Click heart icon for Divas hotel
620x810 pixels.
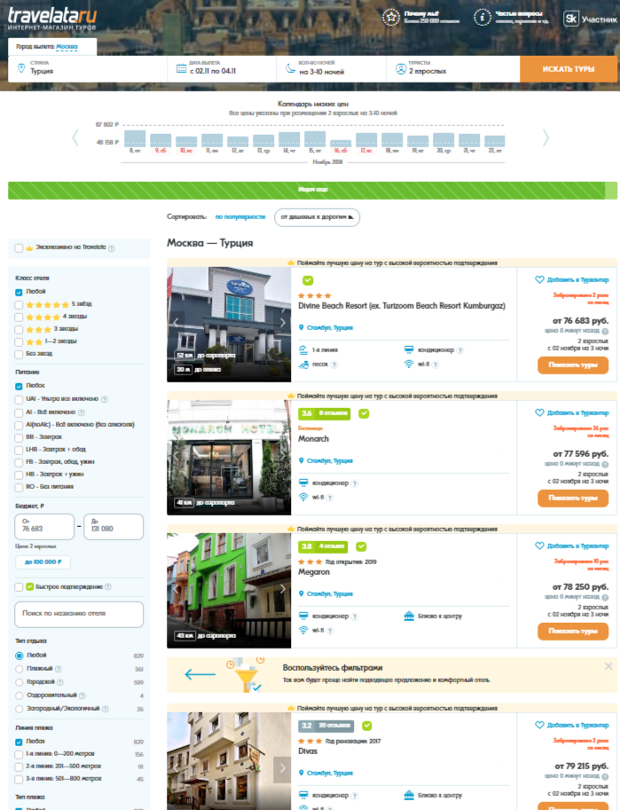pyautogui.click(x=539, y=726)
